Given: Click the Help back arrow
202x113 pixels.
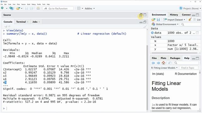Looking at the screenshot, I should (153, 63).
